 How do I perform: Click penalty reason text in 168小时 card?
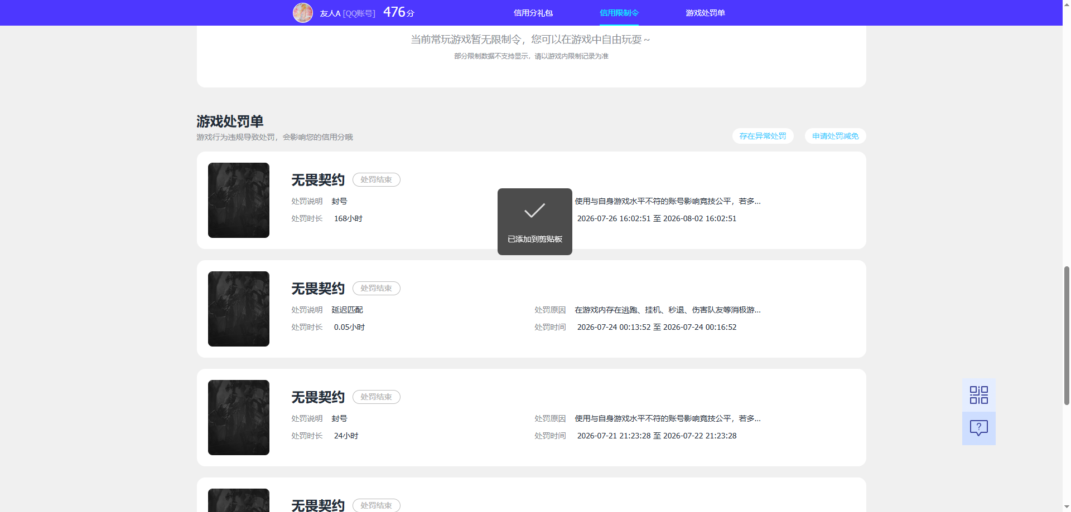(668, 201)
